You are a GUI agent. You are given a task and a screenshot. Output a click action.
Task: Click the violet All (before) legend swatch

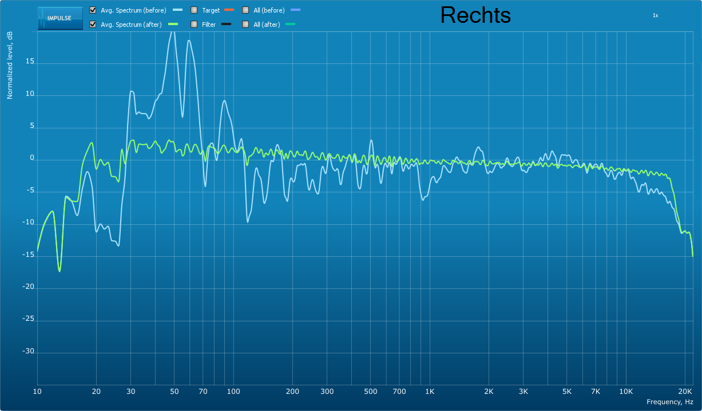(295, 10)
